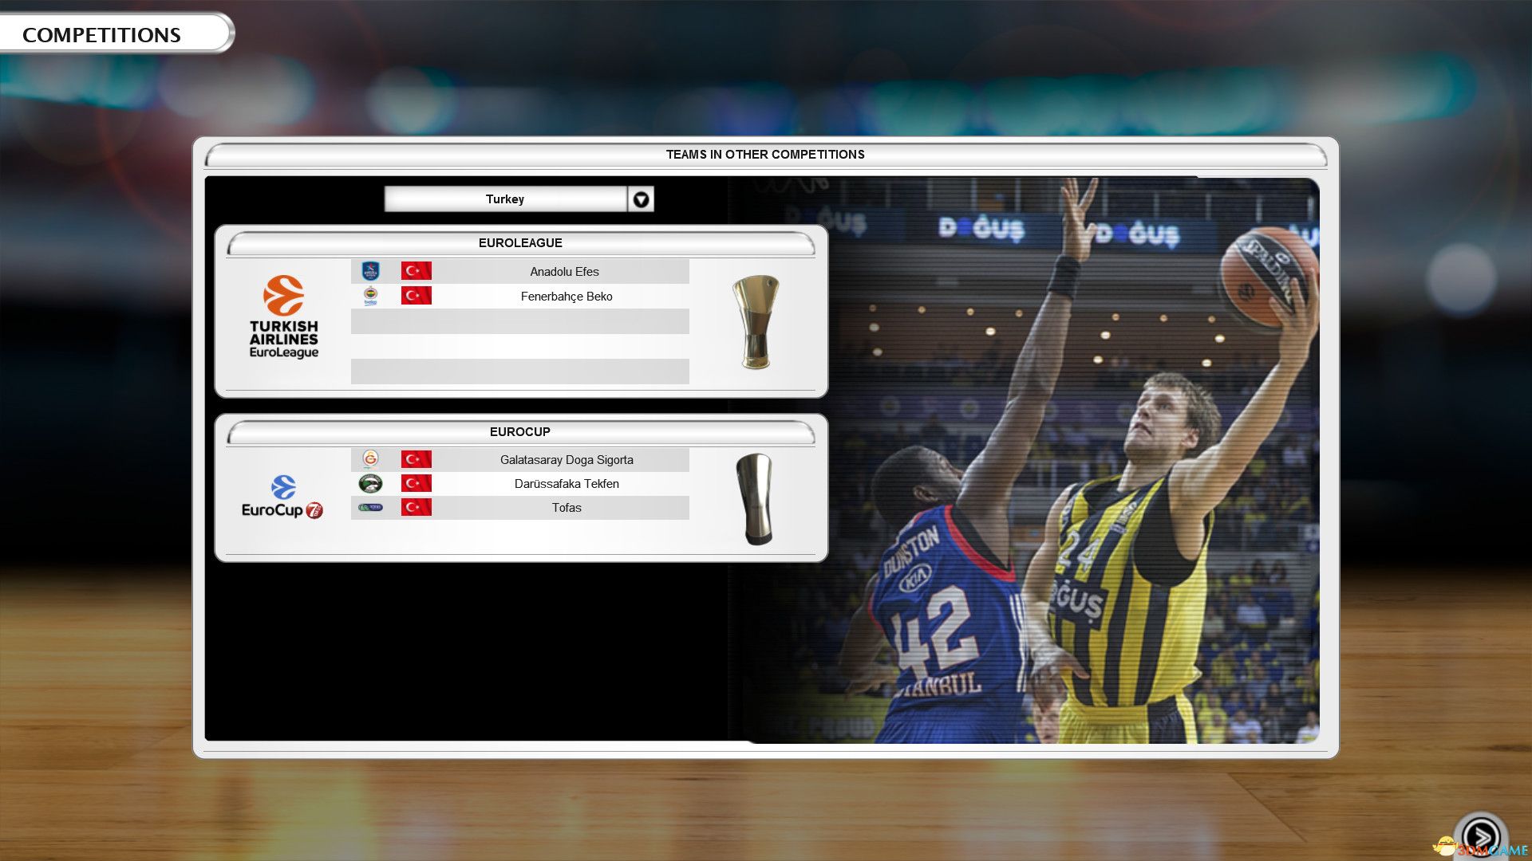The height and width of the screenshot is (861, 1532).
Task: Click the EuroCup 7Days logo
Action: click(x=282, y=497)
